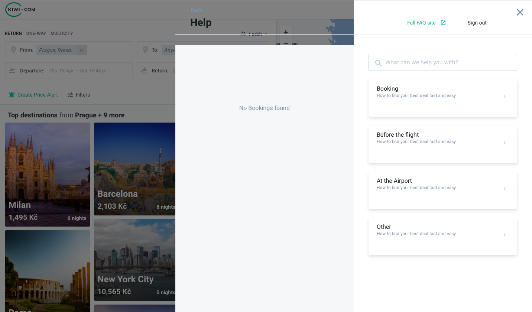
Task: Switch to the RETURN tab
Action: coord(13,33)
